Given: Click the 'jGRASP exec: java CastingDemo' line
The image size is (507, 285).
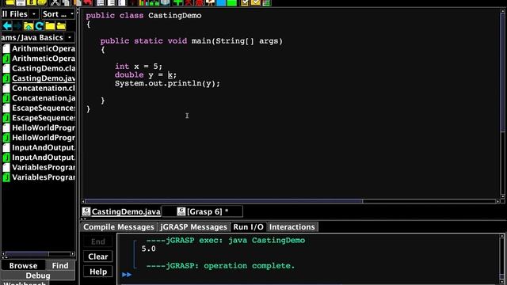Looking at the screenshot, I should pyautogui.click(x=225, y=241).
